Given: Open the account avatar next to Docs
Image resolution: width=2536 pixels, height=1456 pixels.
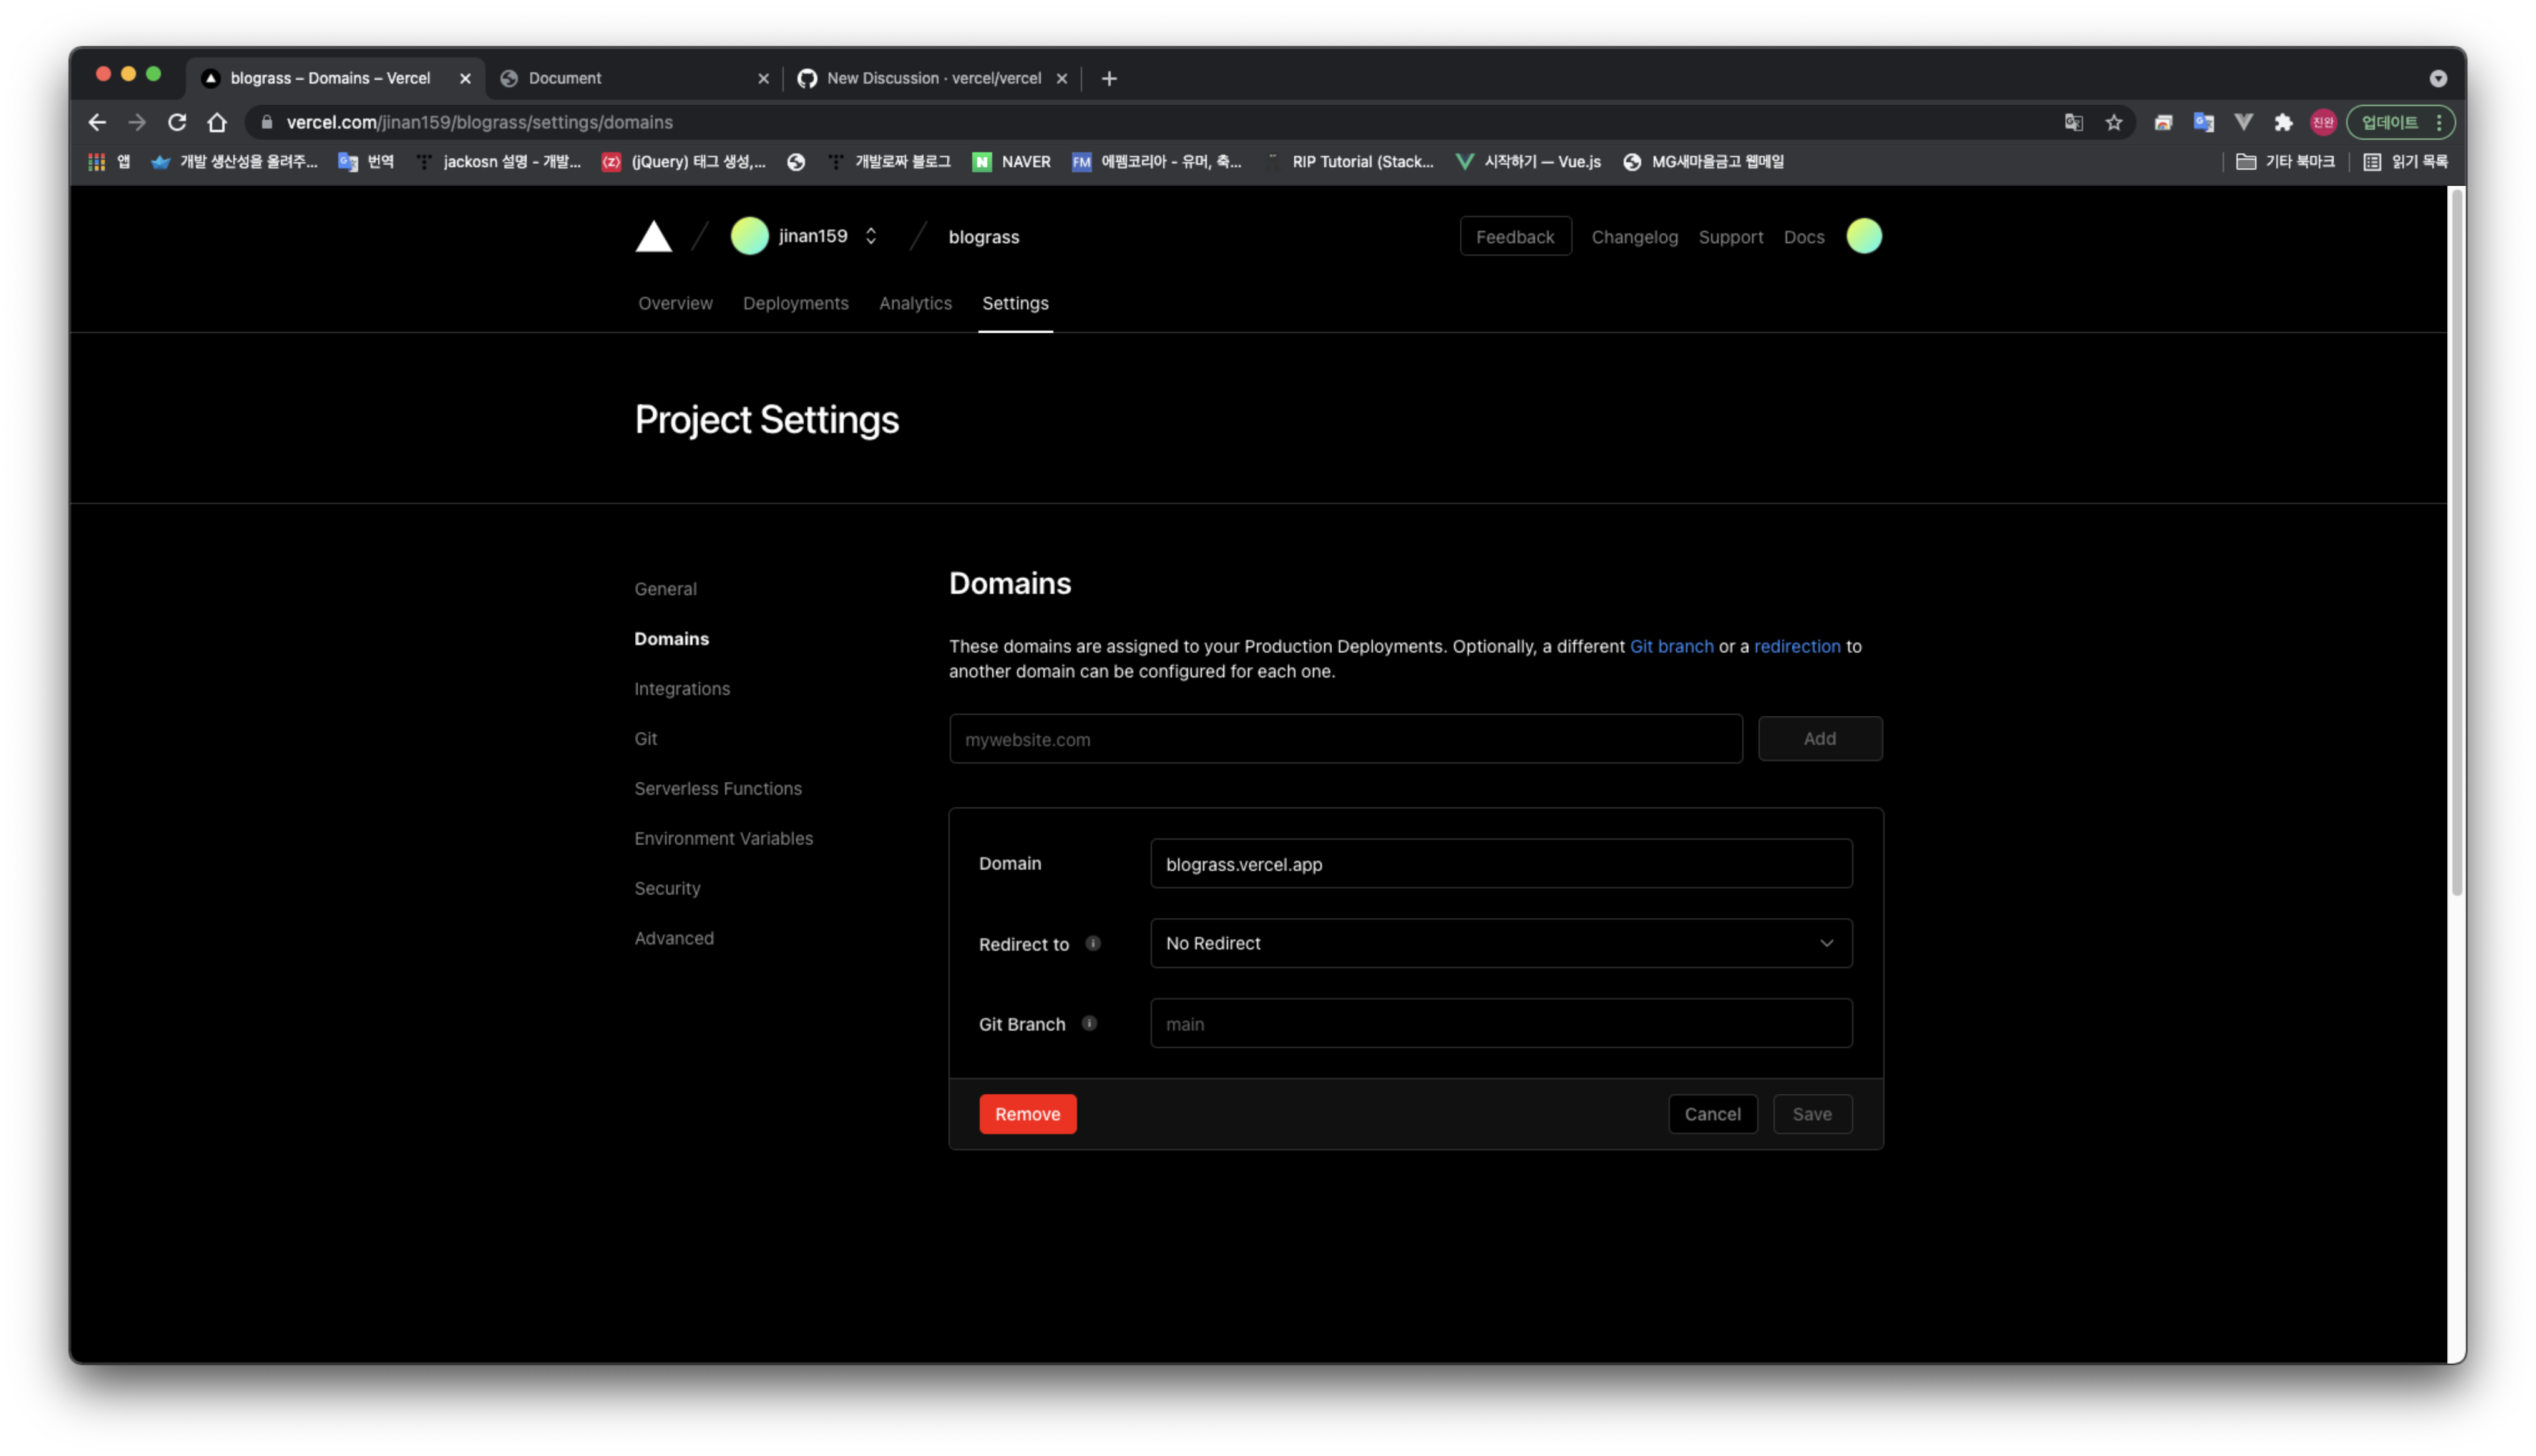Looking at the screenshot, I should 1863,236.
